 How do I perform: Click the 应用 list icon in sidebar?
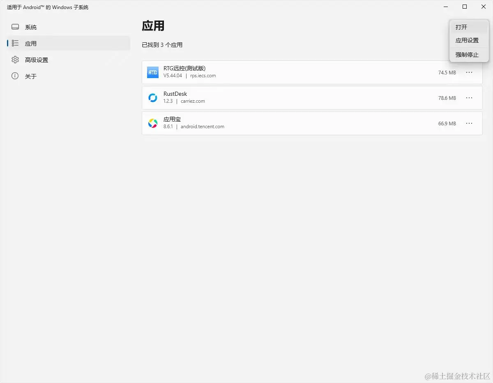click(15, 43)
